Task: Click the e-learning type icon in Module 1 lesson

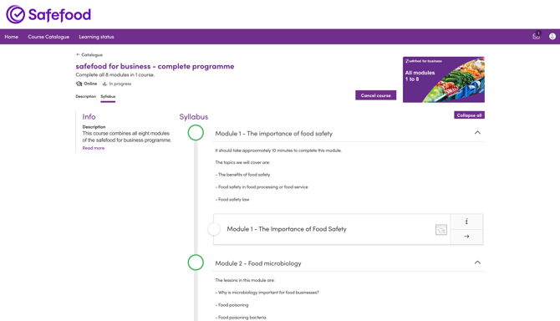Action: tap(441, 230)
